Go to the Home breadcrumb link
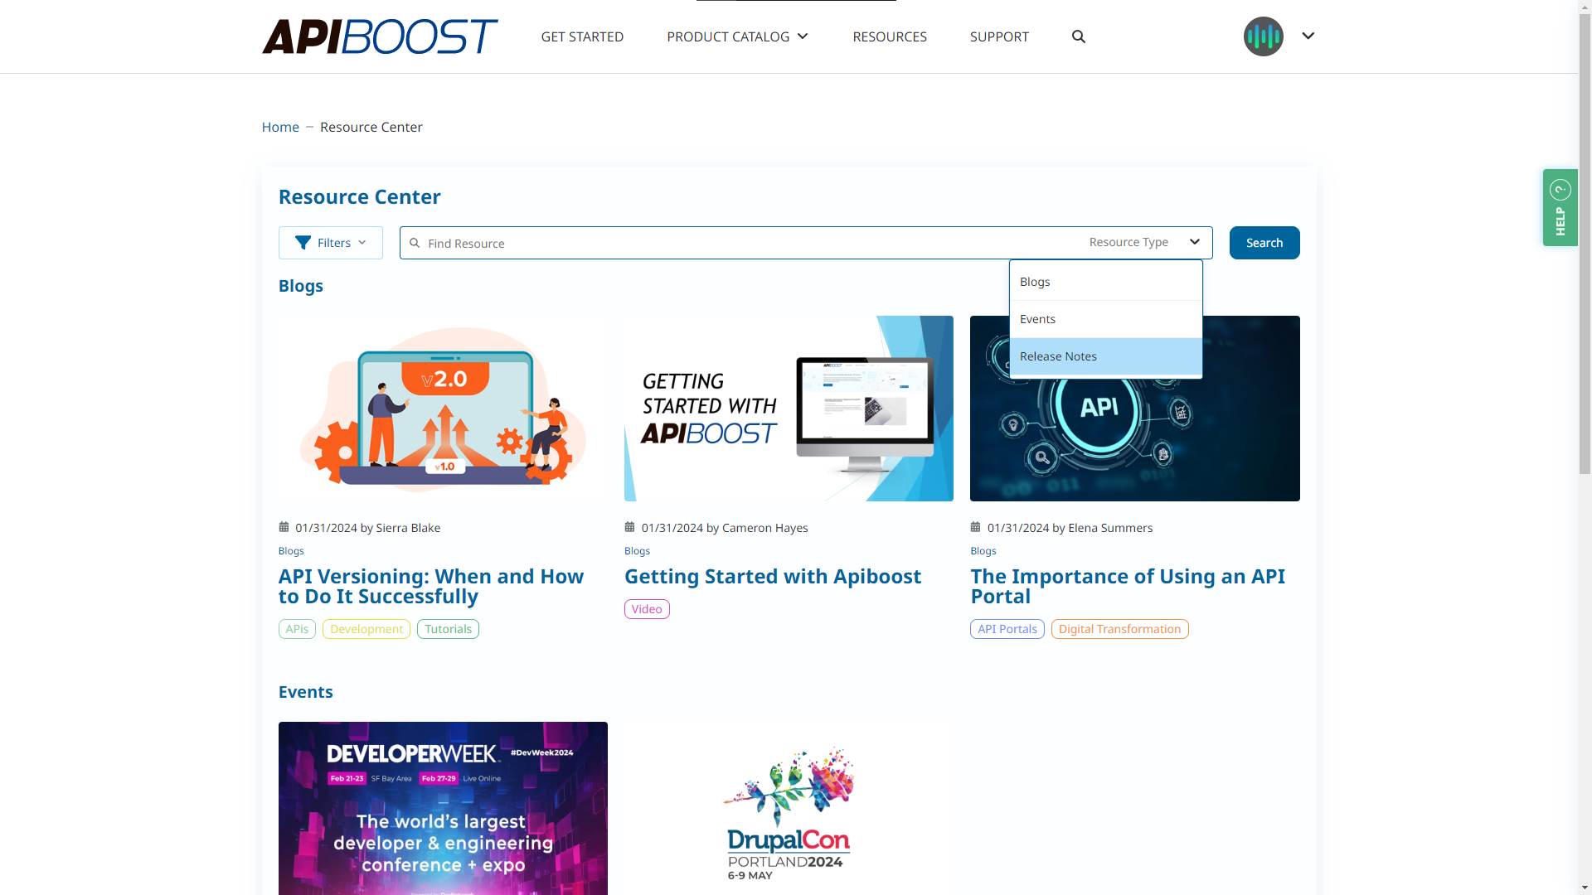 (280, 127)
